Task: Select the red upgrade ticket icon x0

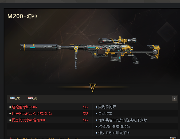Action: tap(30, 98)
